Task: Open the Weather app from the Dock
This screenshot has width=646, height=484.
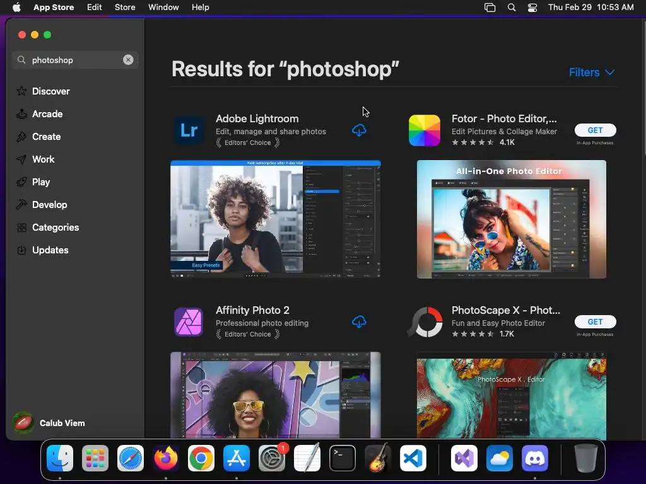Action: click(500, 458)
